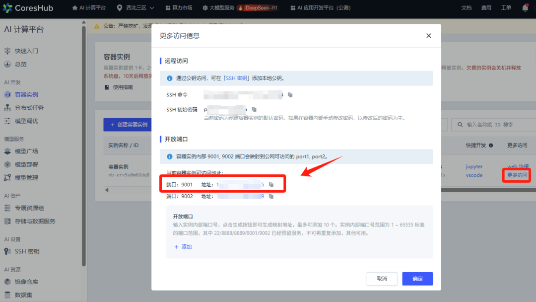
Task: Click the 模型广场 sidebar icon
Action: point(7,151)
